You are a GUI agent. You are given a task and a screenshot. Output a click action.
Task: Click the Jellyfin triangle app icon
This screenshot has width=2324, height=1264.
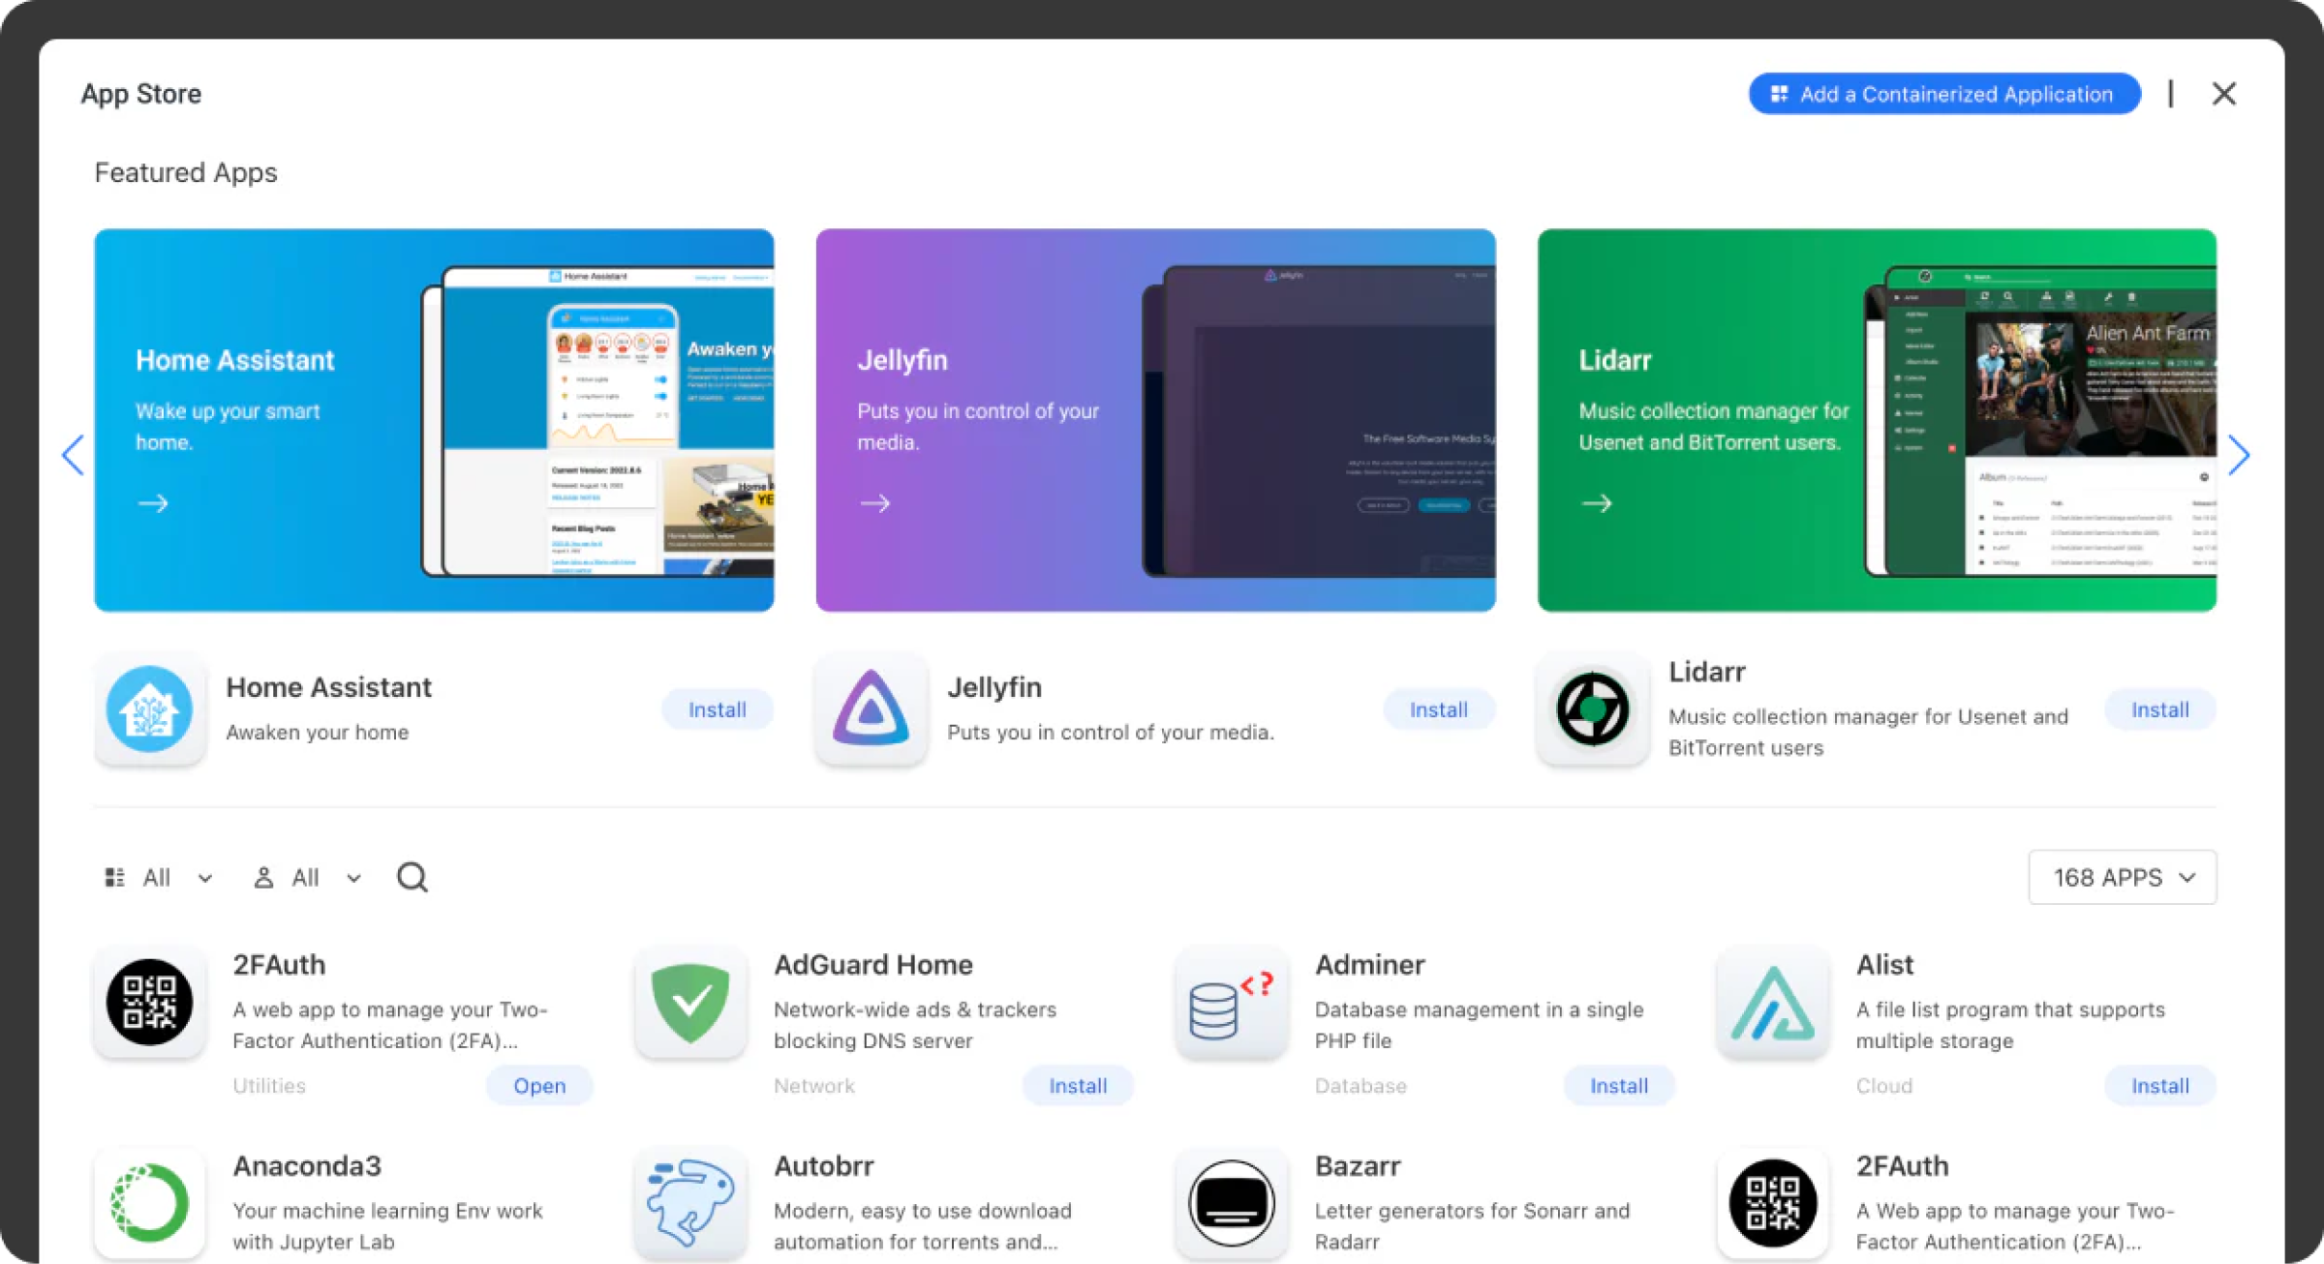tap(871, 708)
